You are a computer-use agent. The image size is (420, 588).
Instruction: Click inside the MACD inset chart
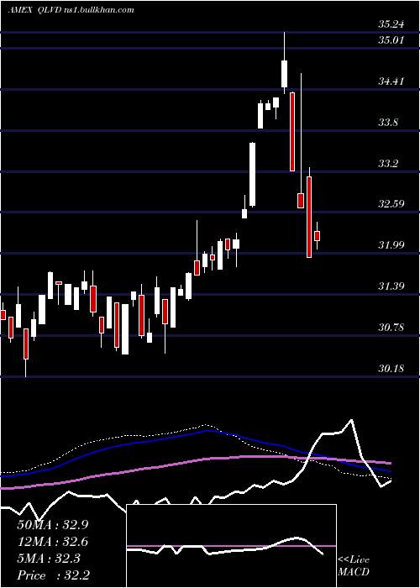(x=231, y=546)
